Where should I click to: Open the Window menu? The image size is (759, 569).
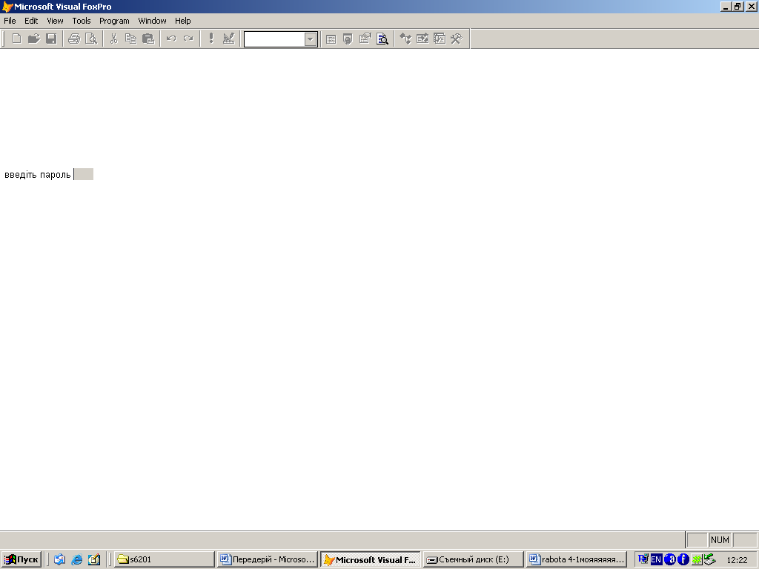point(152,21)
